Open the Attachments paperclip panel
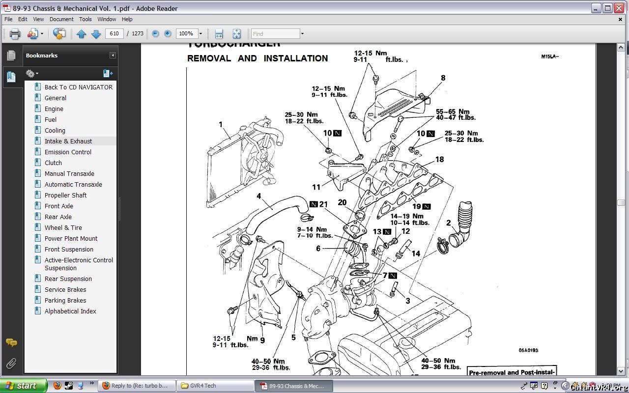 point(11,364)
